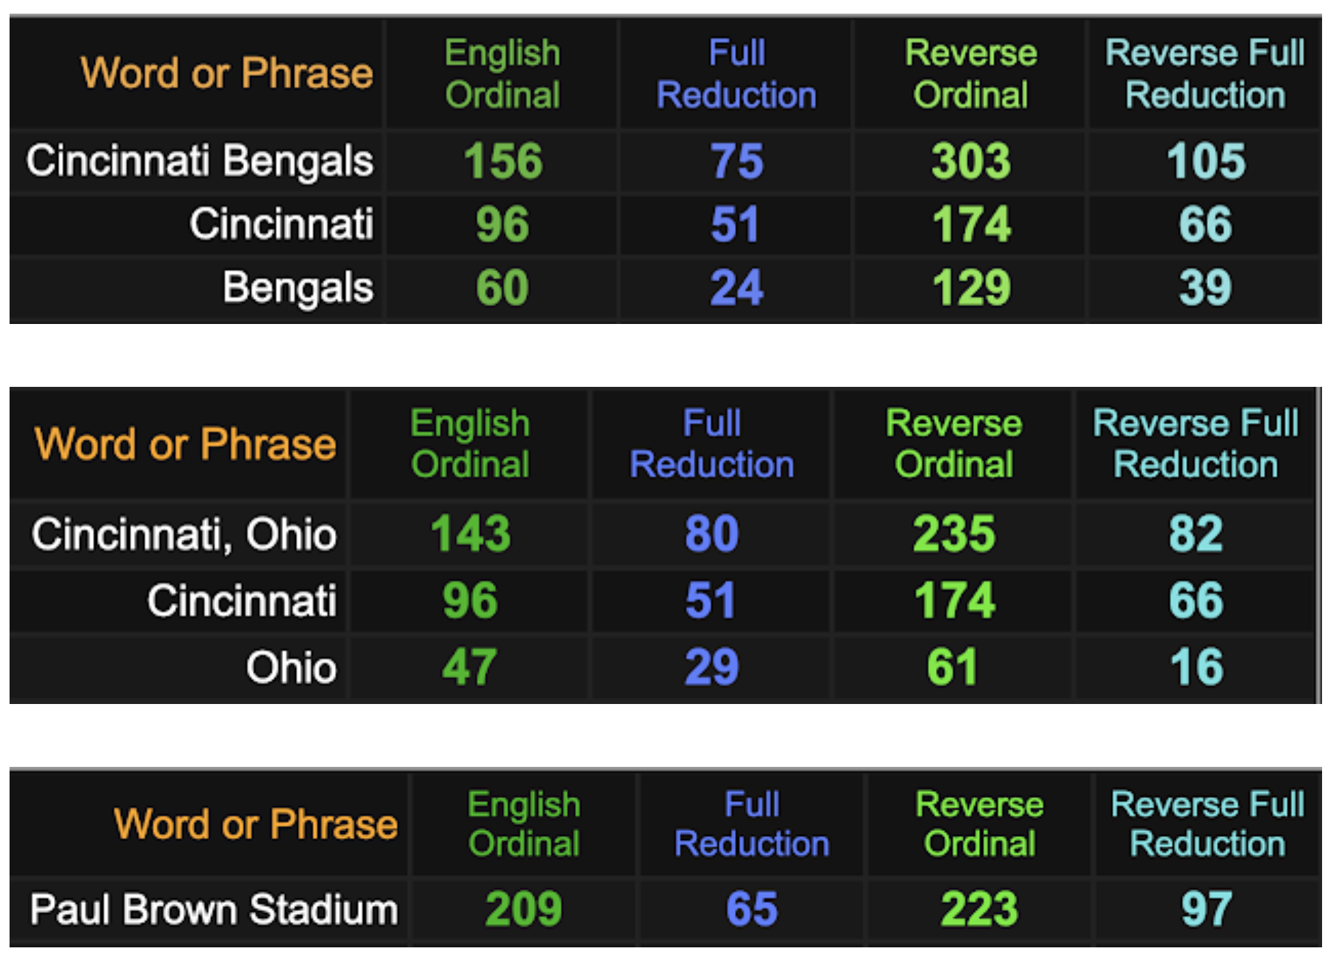Click Cincinnati, Ohio Full Reduction 80
The image size is (1333, 961).
pyautogui.click(x=712, y=534)
